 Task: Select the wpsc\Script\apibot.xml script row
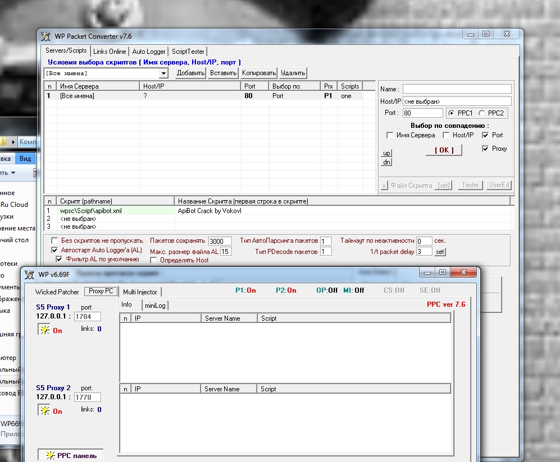coord(90,211)
